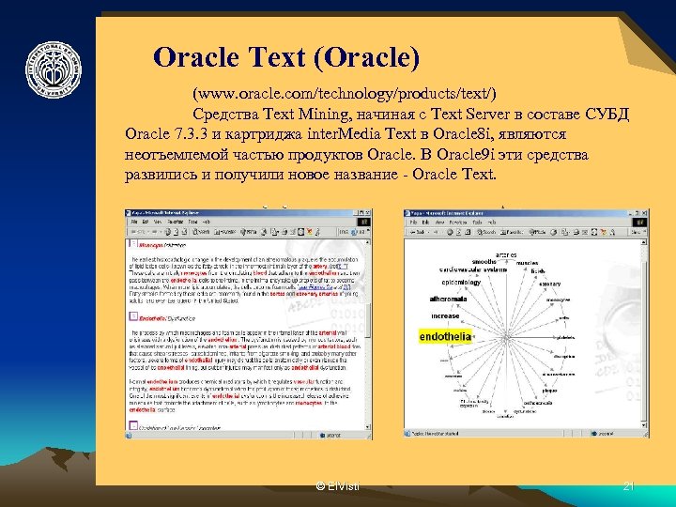Click the 'increase' graph node
Viewport: 676px width, 507px height.
point(445,316)
